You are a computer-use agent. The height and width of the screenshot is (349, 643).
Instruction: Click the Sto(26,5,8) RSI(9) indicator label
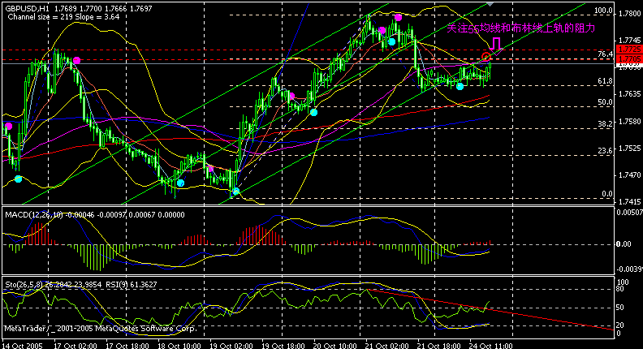(81, 284)
